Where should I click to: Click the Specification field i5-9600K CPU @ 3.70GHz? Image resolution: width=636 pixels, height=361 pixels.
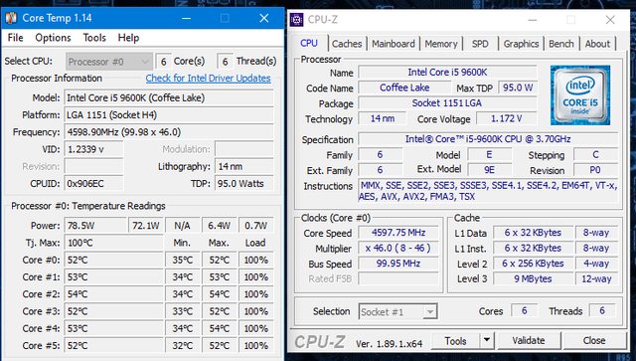488,139
